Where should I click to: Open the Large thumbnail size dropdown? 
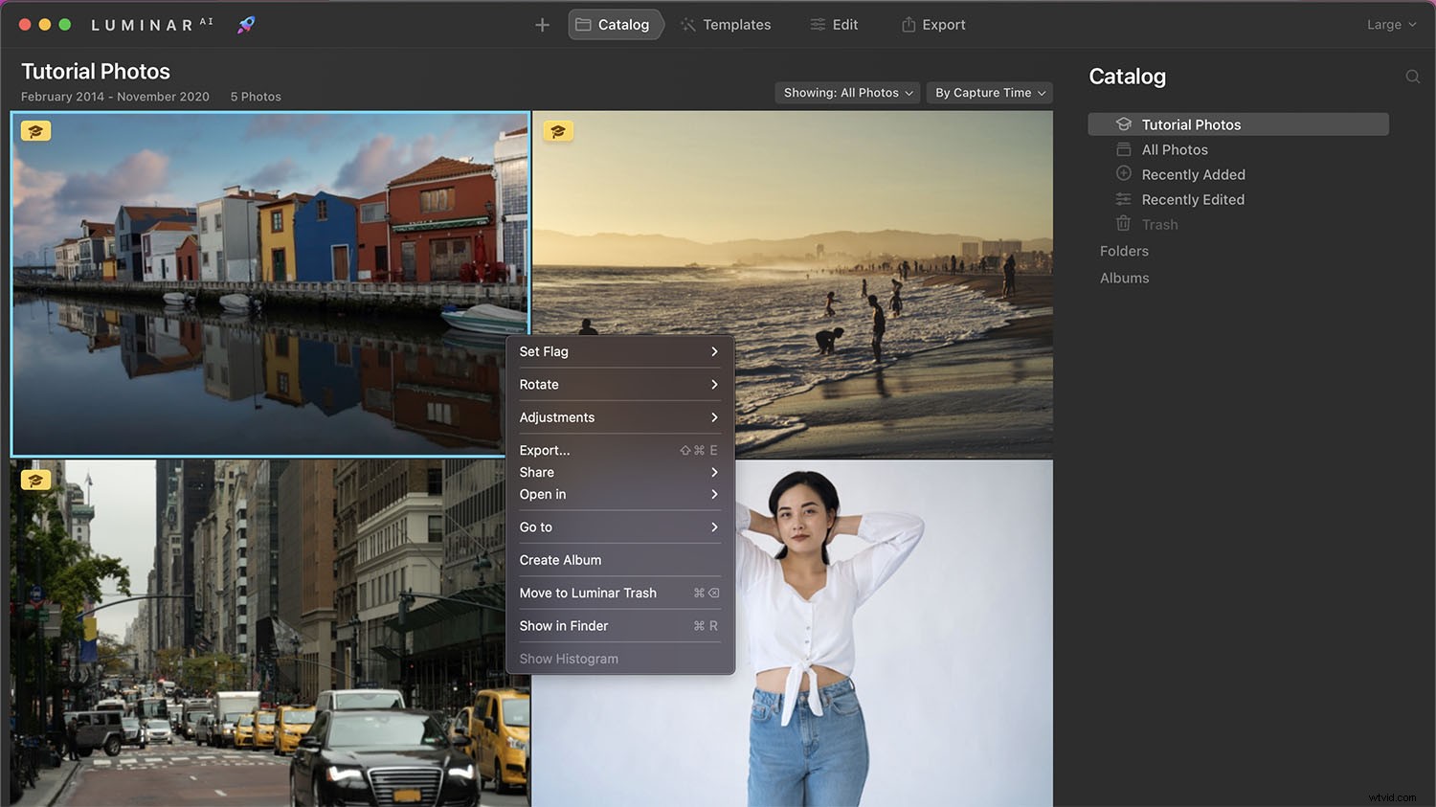(1390, 24)
